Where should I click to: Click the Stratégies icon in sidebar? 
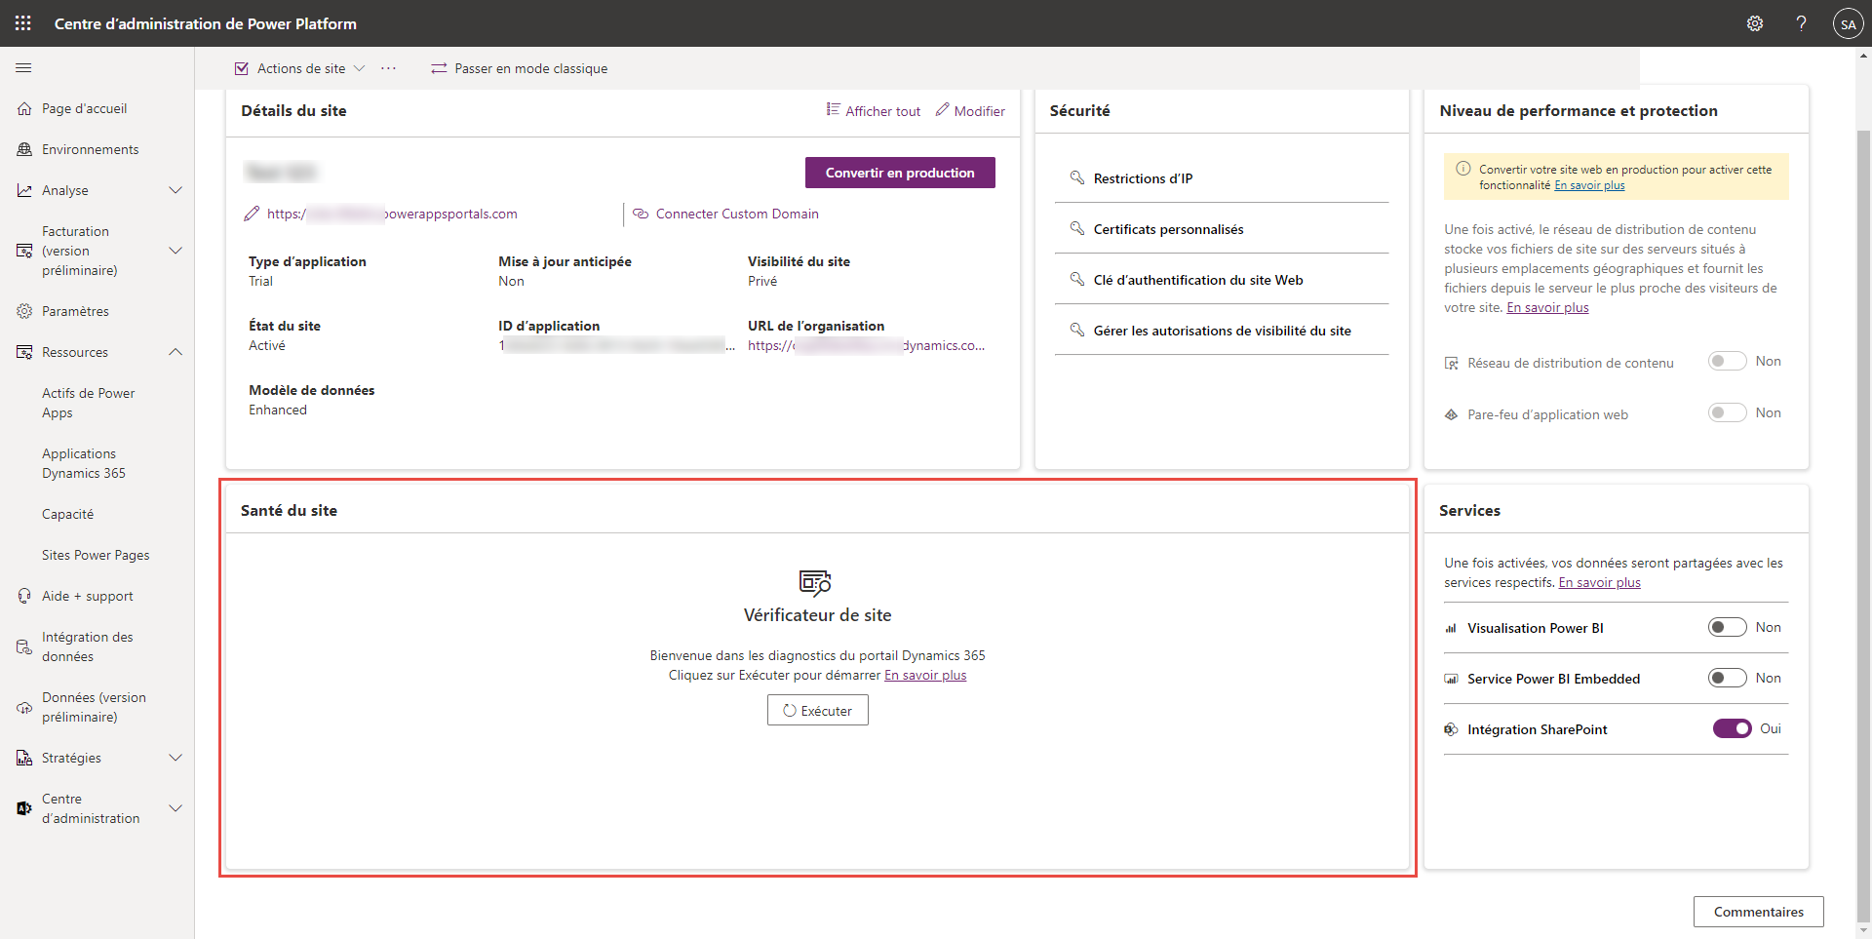point(24,759)
